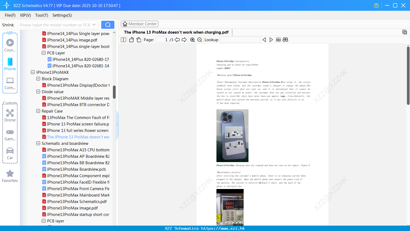
Task: Open the Drone sidebar category
Action: [x=10, y=115]
